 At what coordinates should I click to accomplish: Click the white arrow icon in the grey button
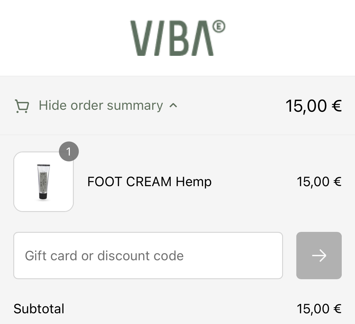[x=319, y=256]
